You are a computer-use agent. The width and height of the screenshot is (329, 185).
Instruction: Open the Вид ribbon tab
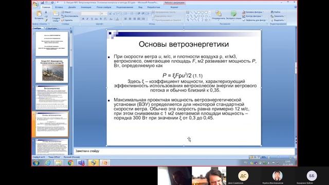coord(140,7)
